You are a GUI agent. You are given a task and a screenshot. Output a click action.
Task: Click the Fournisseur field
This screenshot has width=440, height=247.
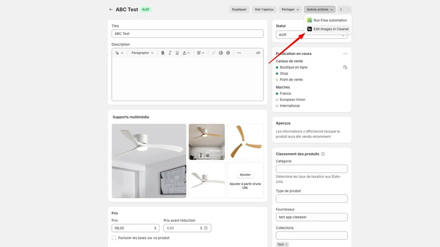(311, 217)
